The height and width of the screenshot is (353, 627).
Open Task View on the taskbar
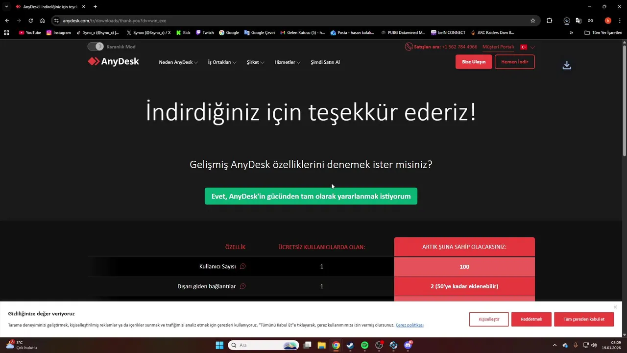307,345
